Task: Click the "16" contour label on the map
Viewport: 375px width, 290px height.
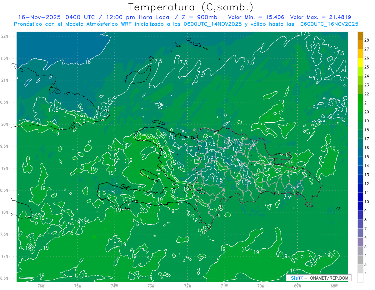Action: tap(88, 62)
